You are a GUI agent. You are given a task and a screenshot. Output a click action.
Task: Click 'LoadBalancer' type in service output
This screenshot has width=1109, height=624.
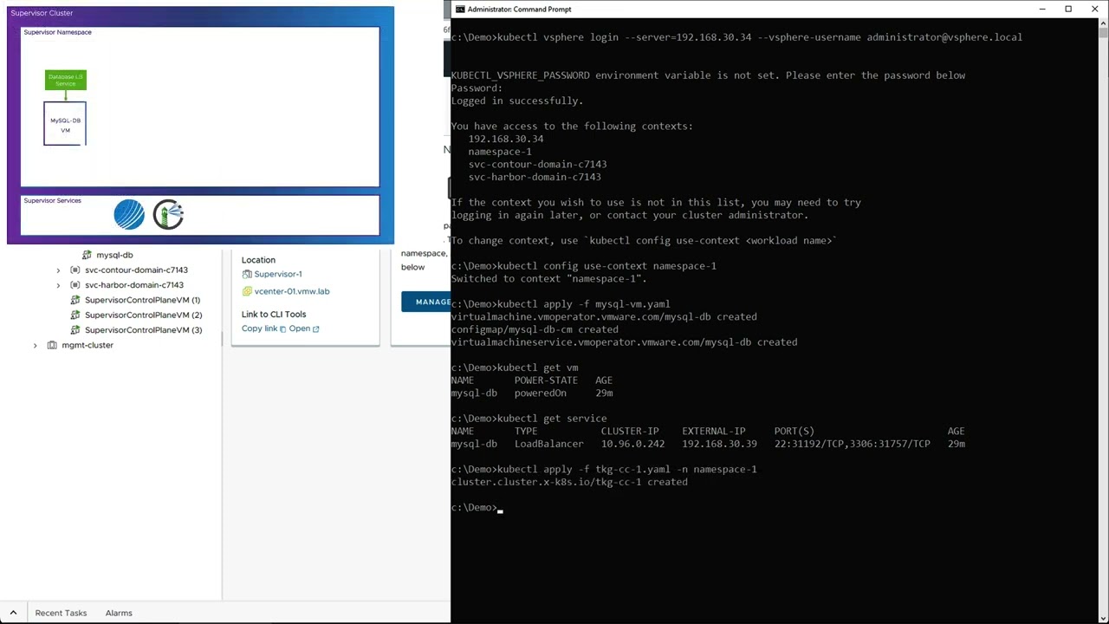549,444
